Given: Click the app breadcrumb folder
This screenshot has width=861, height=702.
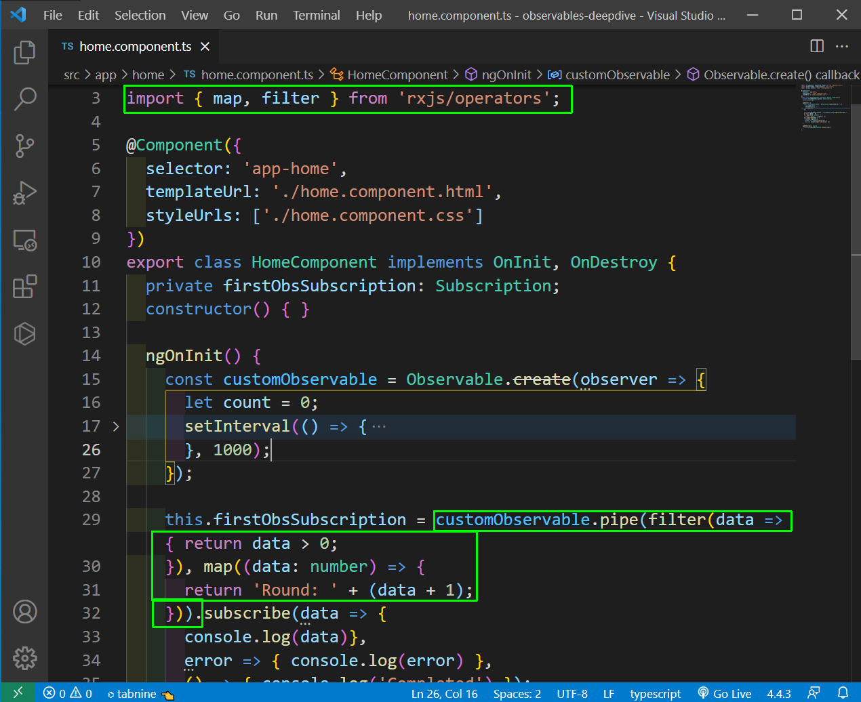Looking at the screenshot, I should pyautogui.click(x=106, y=75).
